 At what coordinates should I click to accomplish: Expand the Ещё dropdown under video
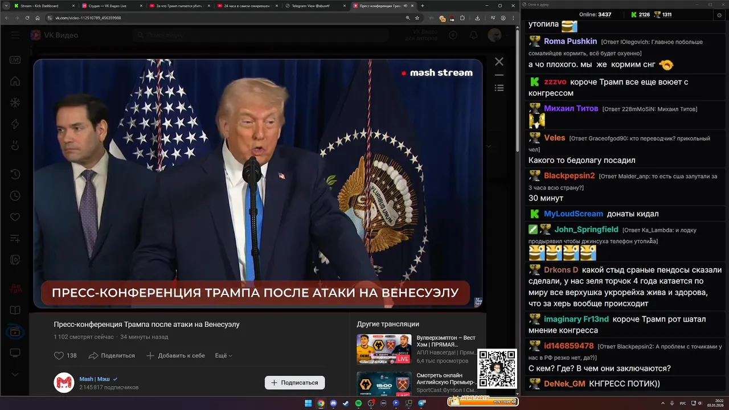click(x=223, y=355)
